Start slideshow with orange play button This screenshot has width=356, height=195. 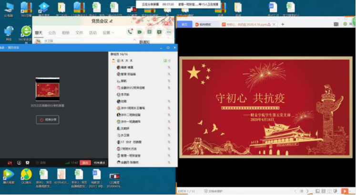point(345,191)
